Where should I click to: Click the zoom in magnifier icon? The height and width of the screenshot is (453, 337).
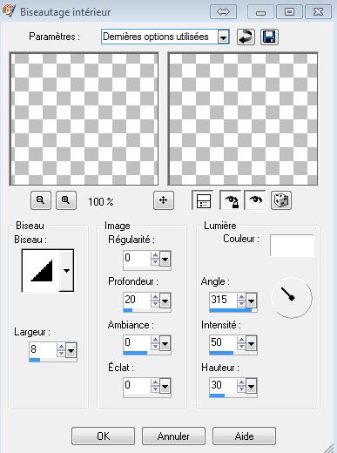(66, 200)
